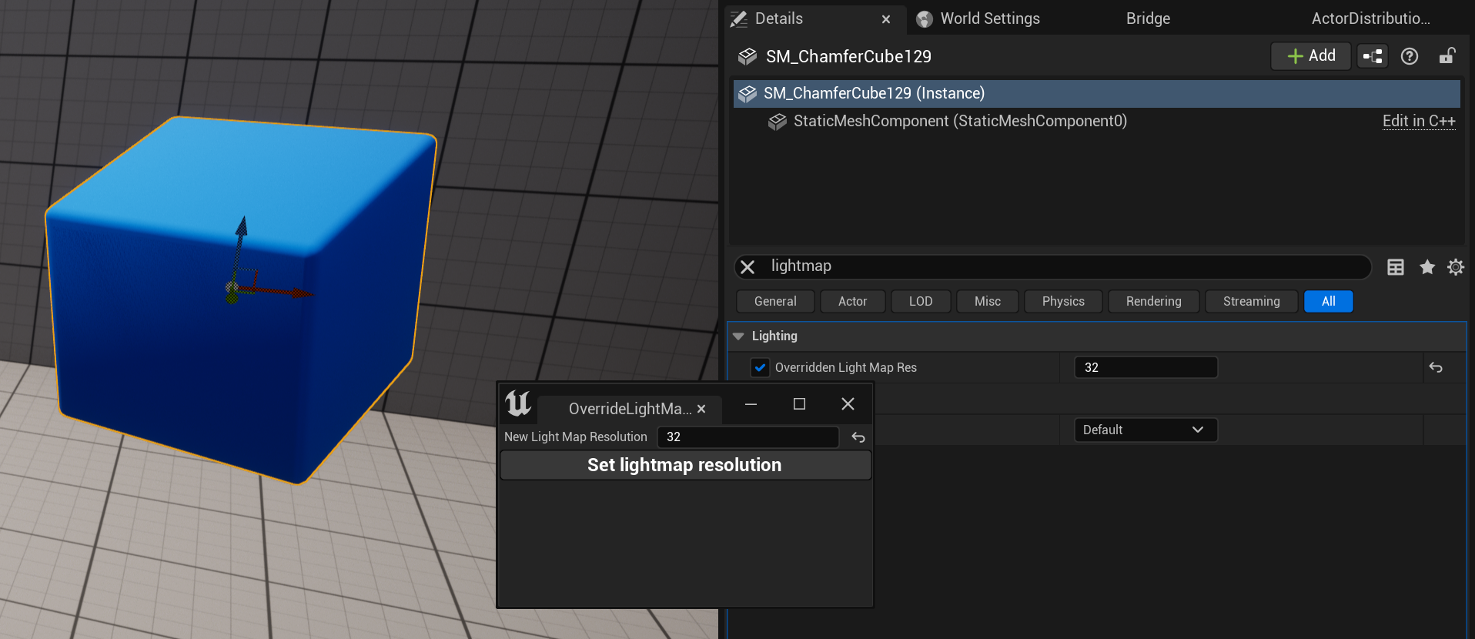Screen dimensions: 1475x639
Task: Select SM_ChamferCube129 (Instance) row
Action: tap(1096, 93)
